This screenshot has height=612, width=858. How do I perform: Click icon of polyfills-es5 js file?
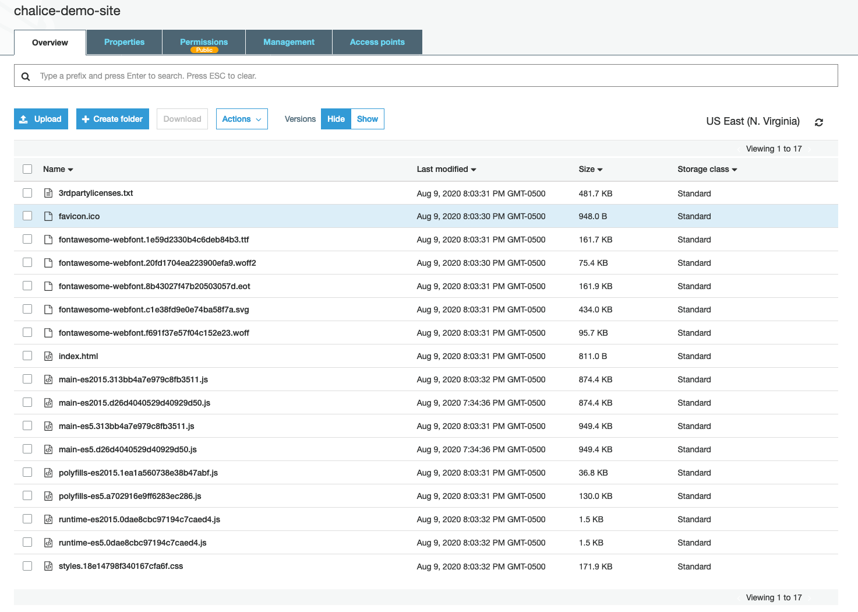49,496
